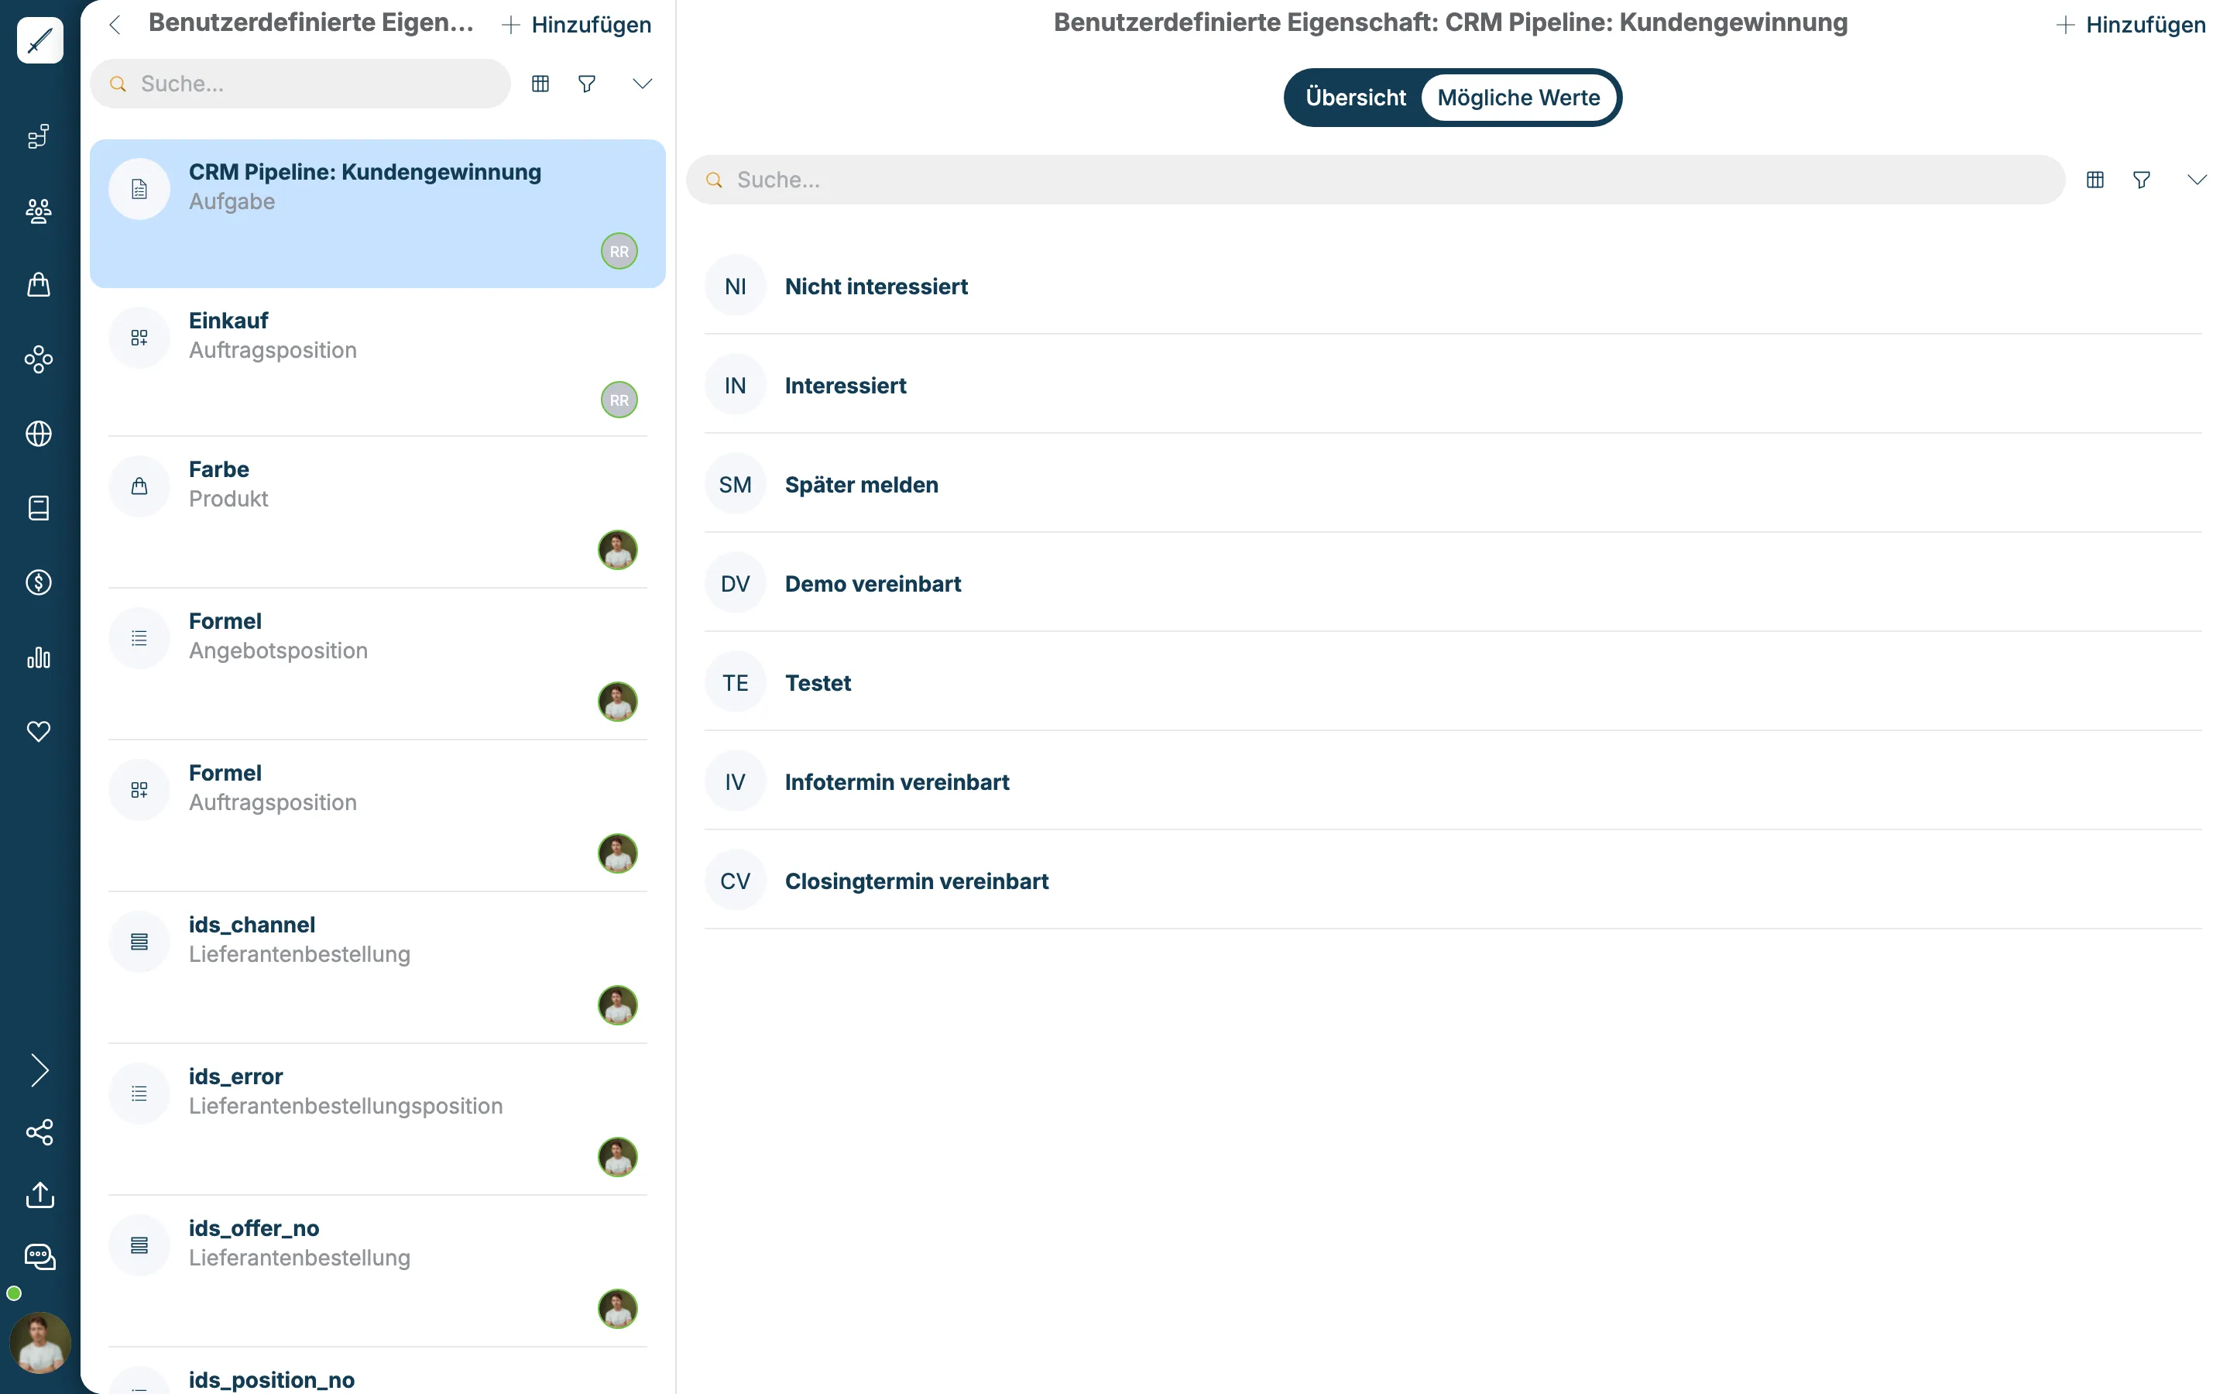
Task: Open the user profile avatar bottom left
Action: tap(39, 1344)
